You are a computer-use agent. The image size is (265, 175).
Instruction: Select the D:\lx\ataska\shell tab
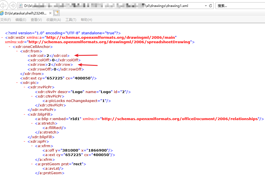(x=25, y=13)
